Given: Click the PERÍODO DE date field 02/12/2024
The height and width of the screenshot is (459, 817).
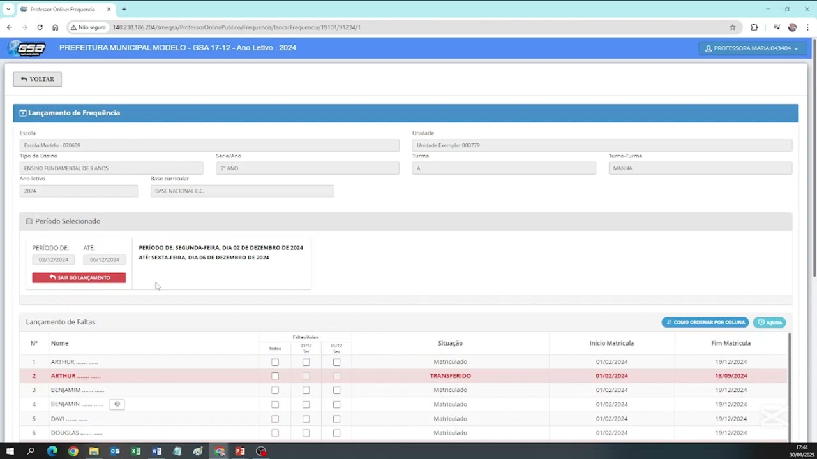Looking at the screenshot, I should 54,259.
